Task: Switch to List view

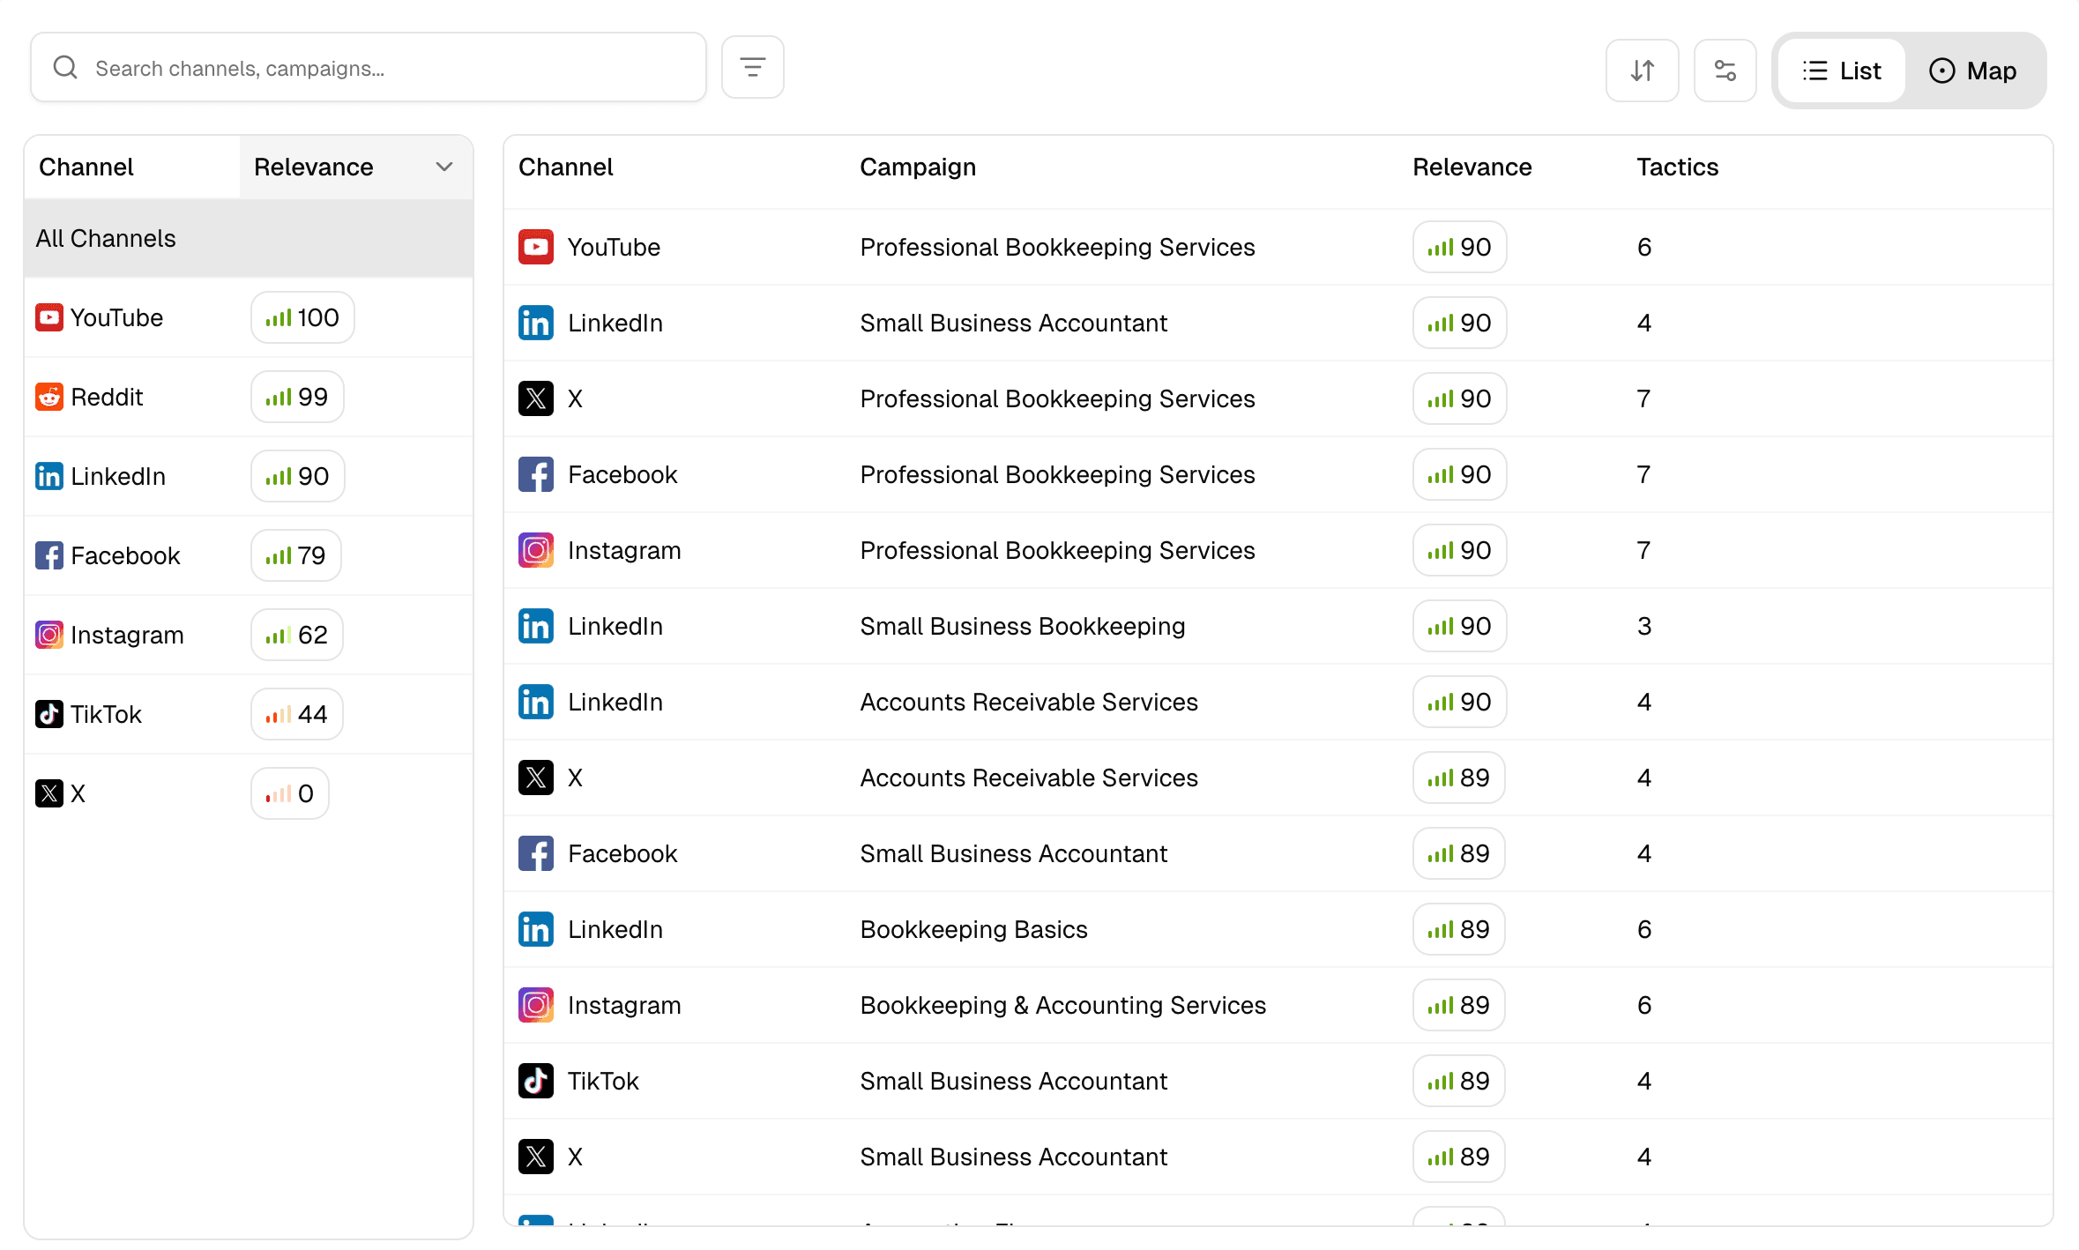Action: tap(1842, 70)
